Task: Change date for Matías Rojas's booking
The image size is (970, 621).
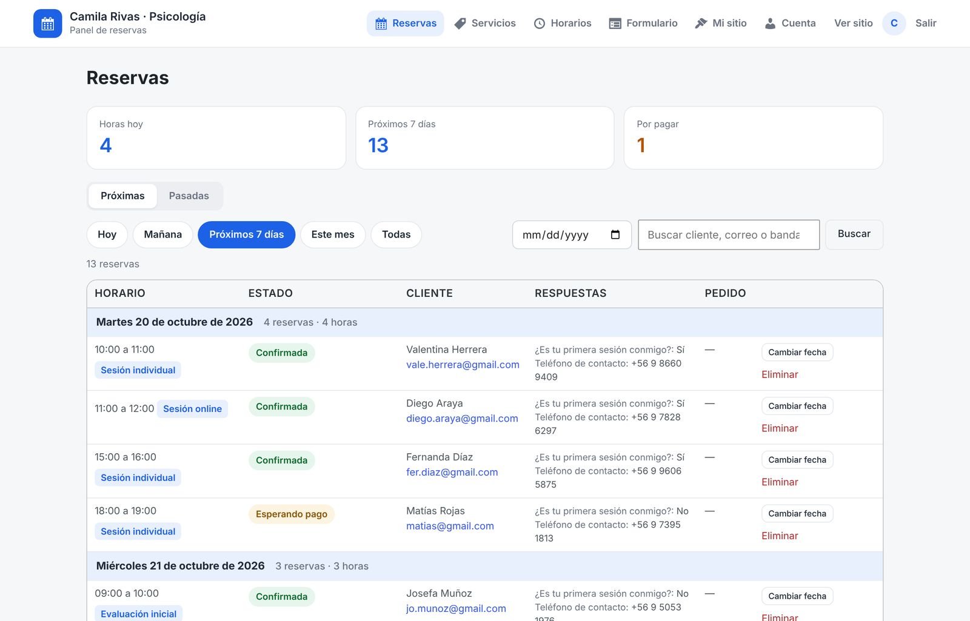Action: click(x=797, y=513)
